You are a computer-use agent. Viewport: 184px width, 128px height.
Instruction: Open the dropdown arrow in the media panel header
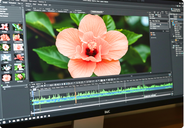point(22,3)
